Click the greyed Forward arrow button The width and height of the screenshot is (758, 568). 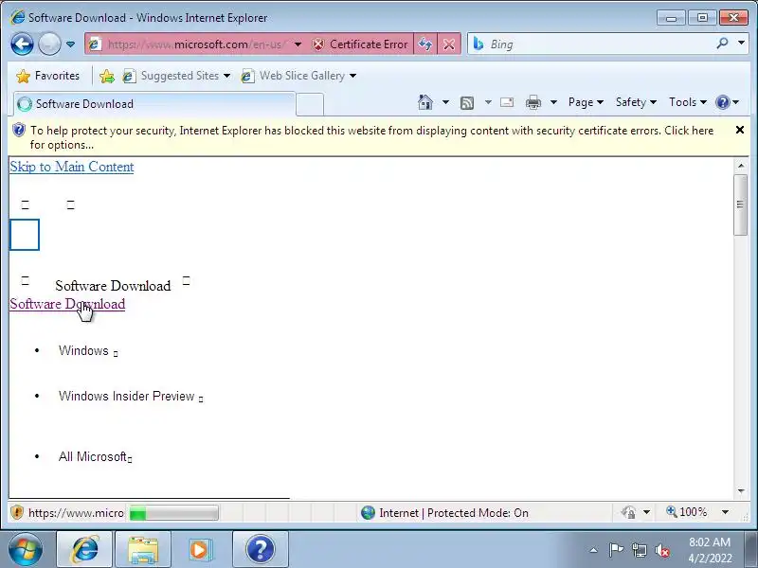pos(49,44)
